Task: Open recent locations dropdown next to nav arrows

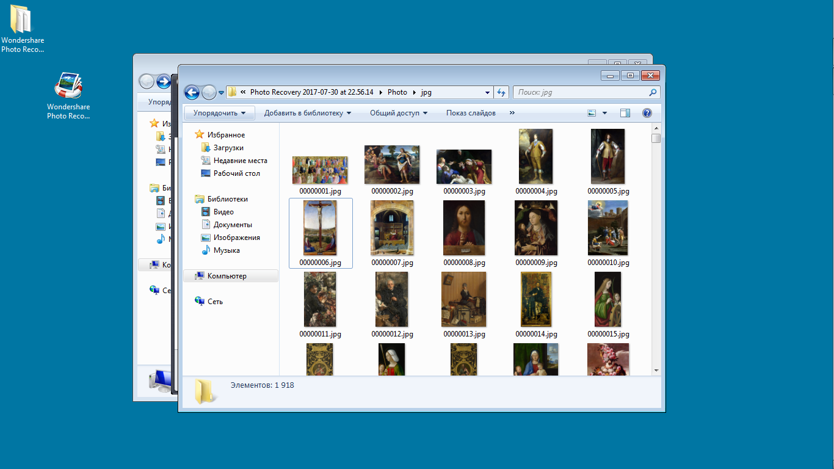Action: coord(221,93)
